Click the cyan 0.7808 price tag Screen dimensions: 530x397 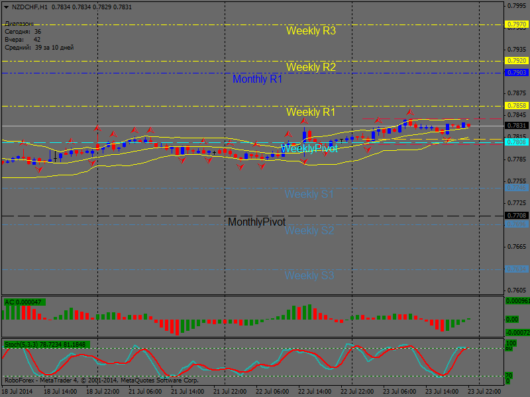pos(517,142)
